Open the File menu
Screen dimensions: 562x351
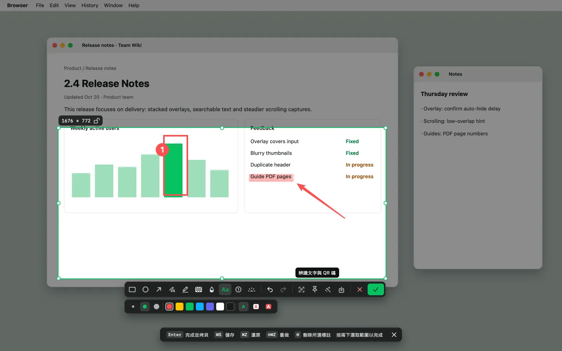[x=40, y=5]
